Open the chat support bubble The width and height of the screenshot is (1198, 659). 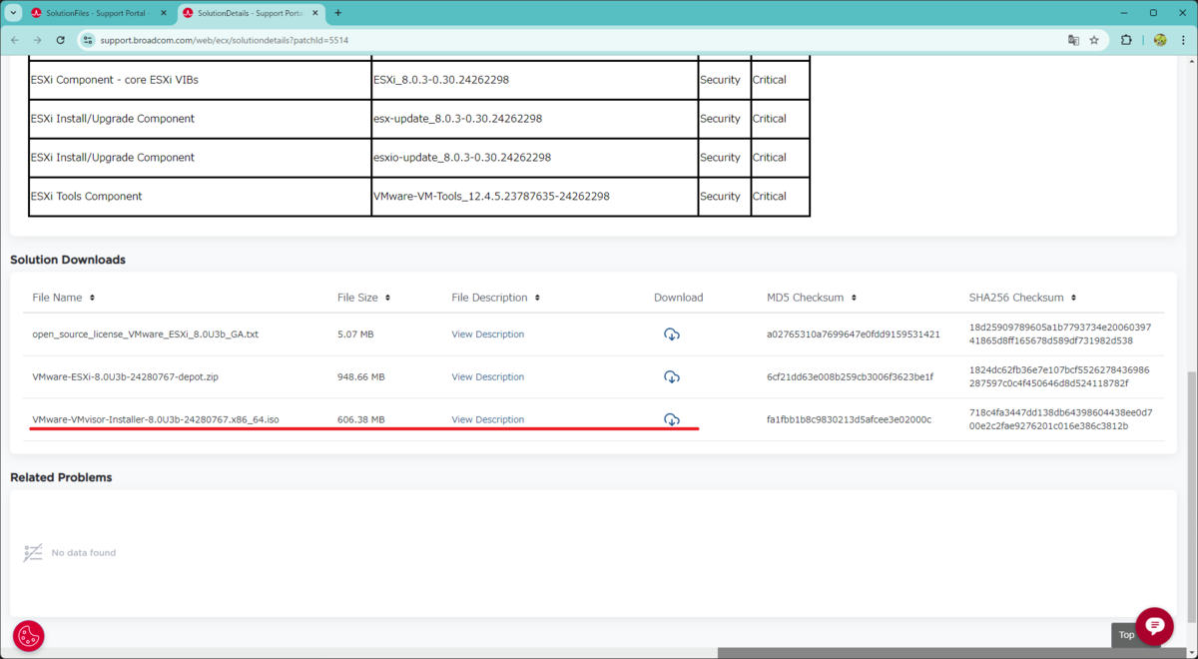(x=1154, y=626)
